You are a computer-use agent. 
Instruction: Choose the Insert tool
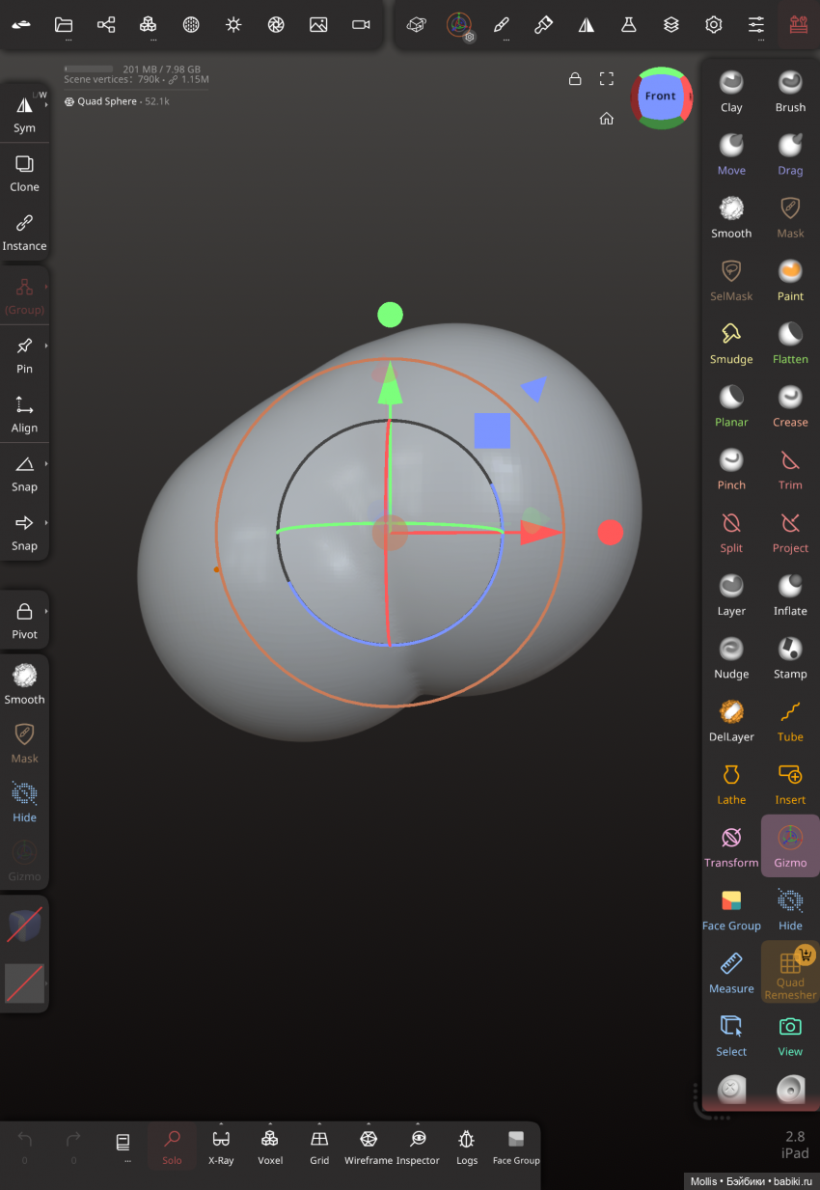click(x=790, y=784)
